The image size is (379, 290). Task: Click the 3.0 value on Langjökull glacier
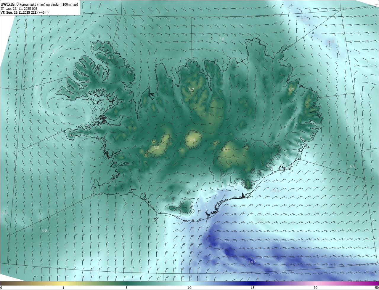[157, 148]
